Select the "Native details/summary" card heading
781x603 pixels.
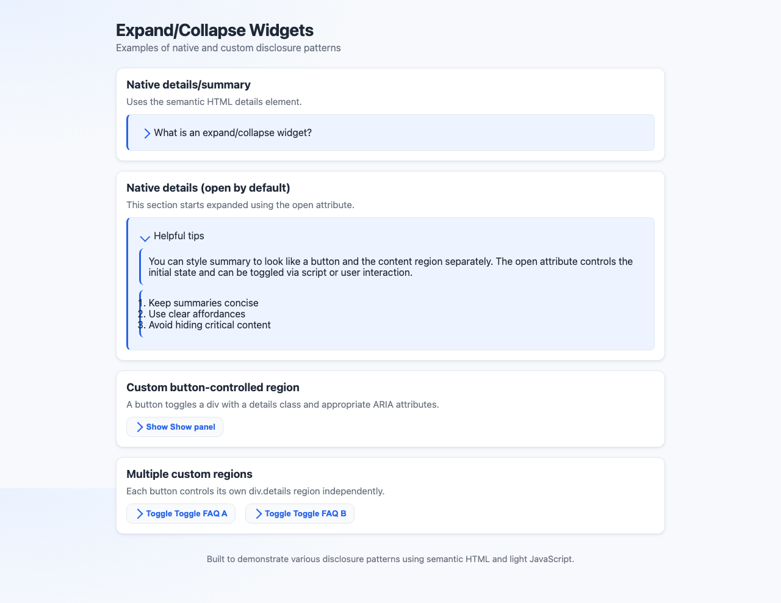coord(189,85)
